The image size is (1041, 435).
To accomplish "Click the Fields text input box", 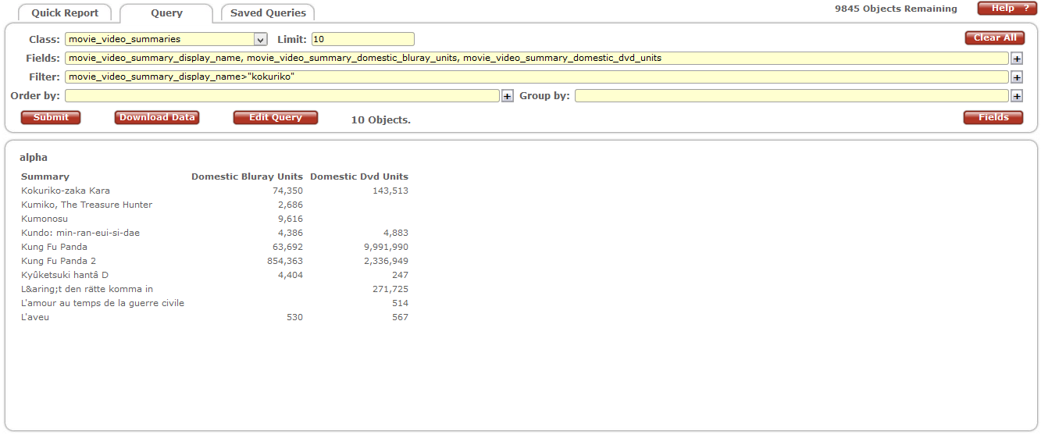I will pos(537,59).
